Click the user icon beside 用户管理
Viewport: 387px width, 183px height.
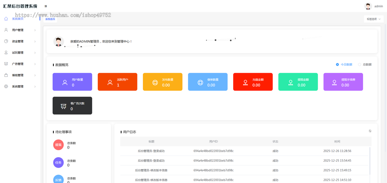[6, 30]
